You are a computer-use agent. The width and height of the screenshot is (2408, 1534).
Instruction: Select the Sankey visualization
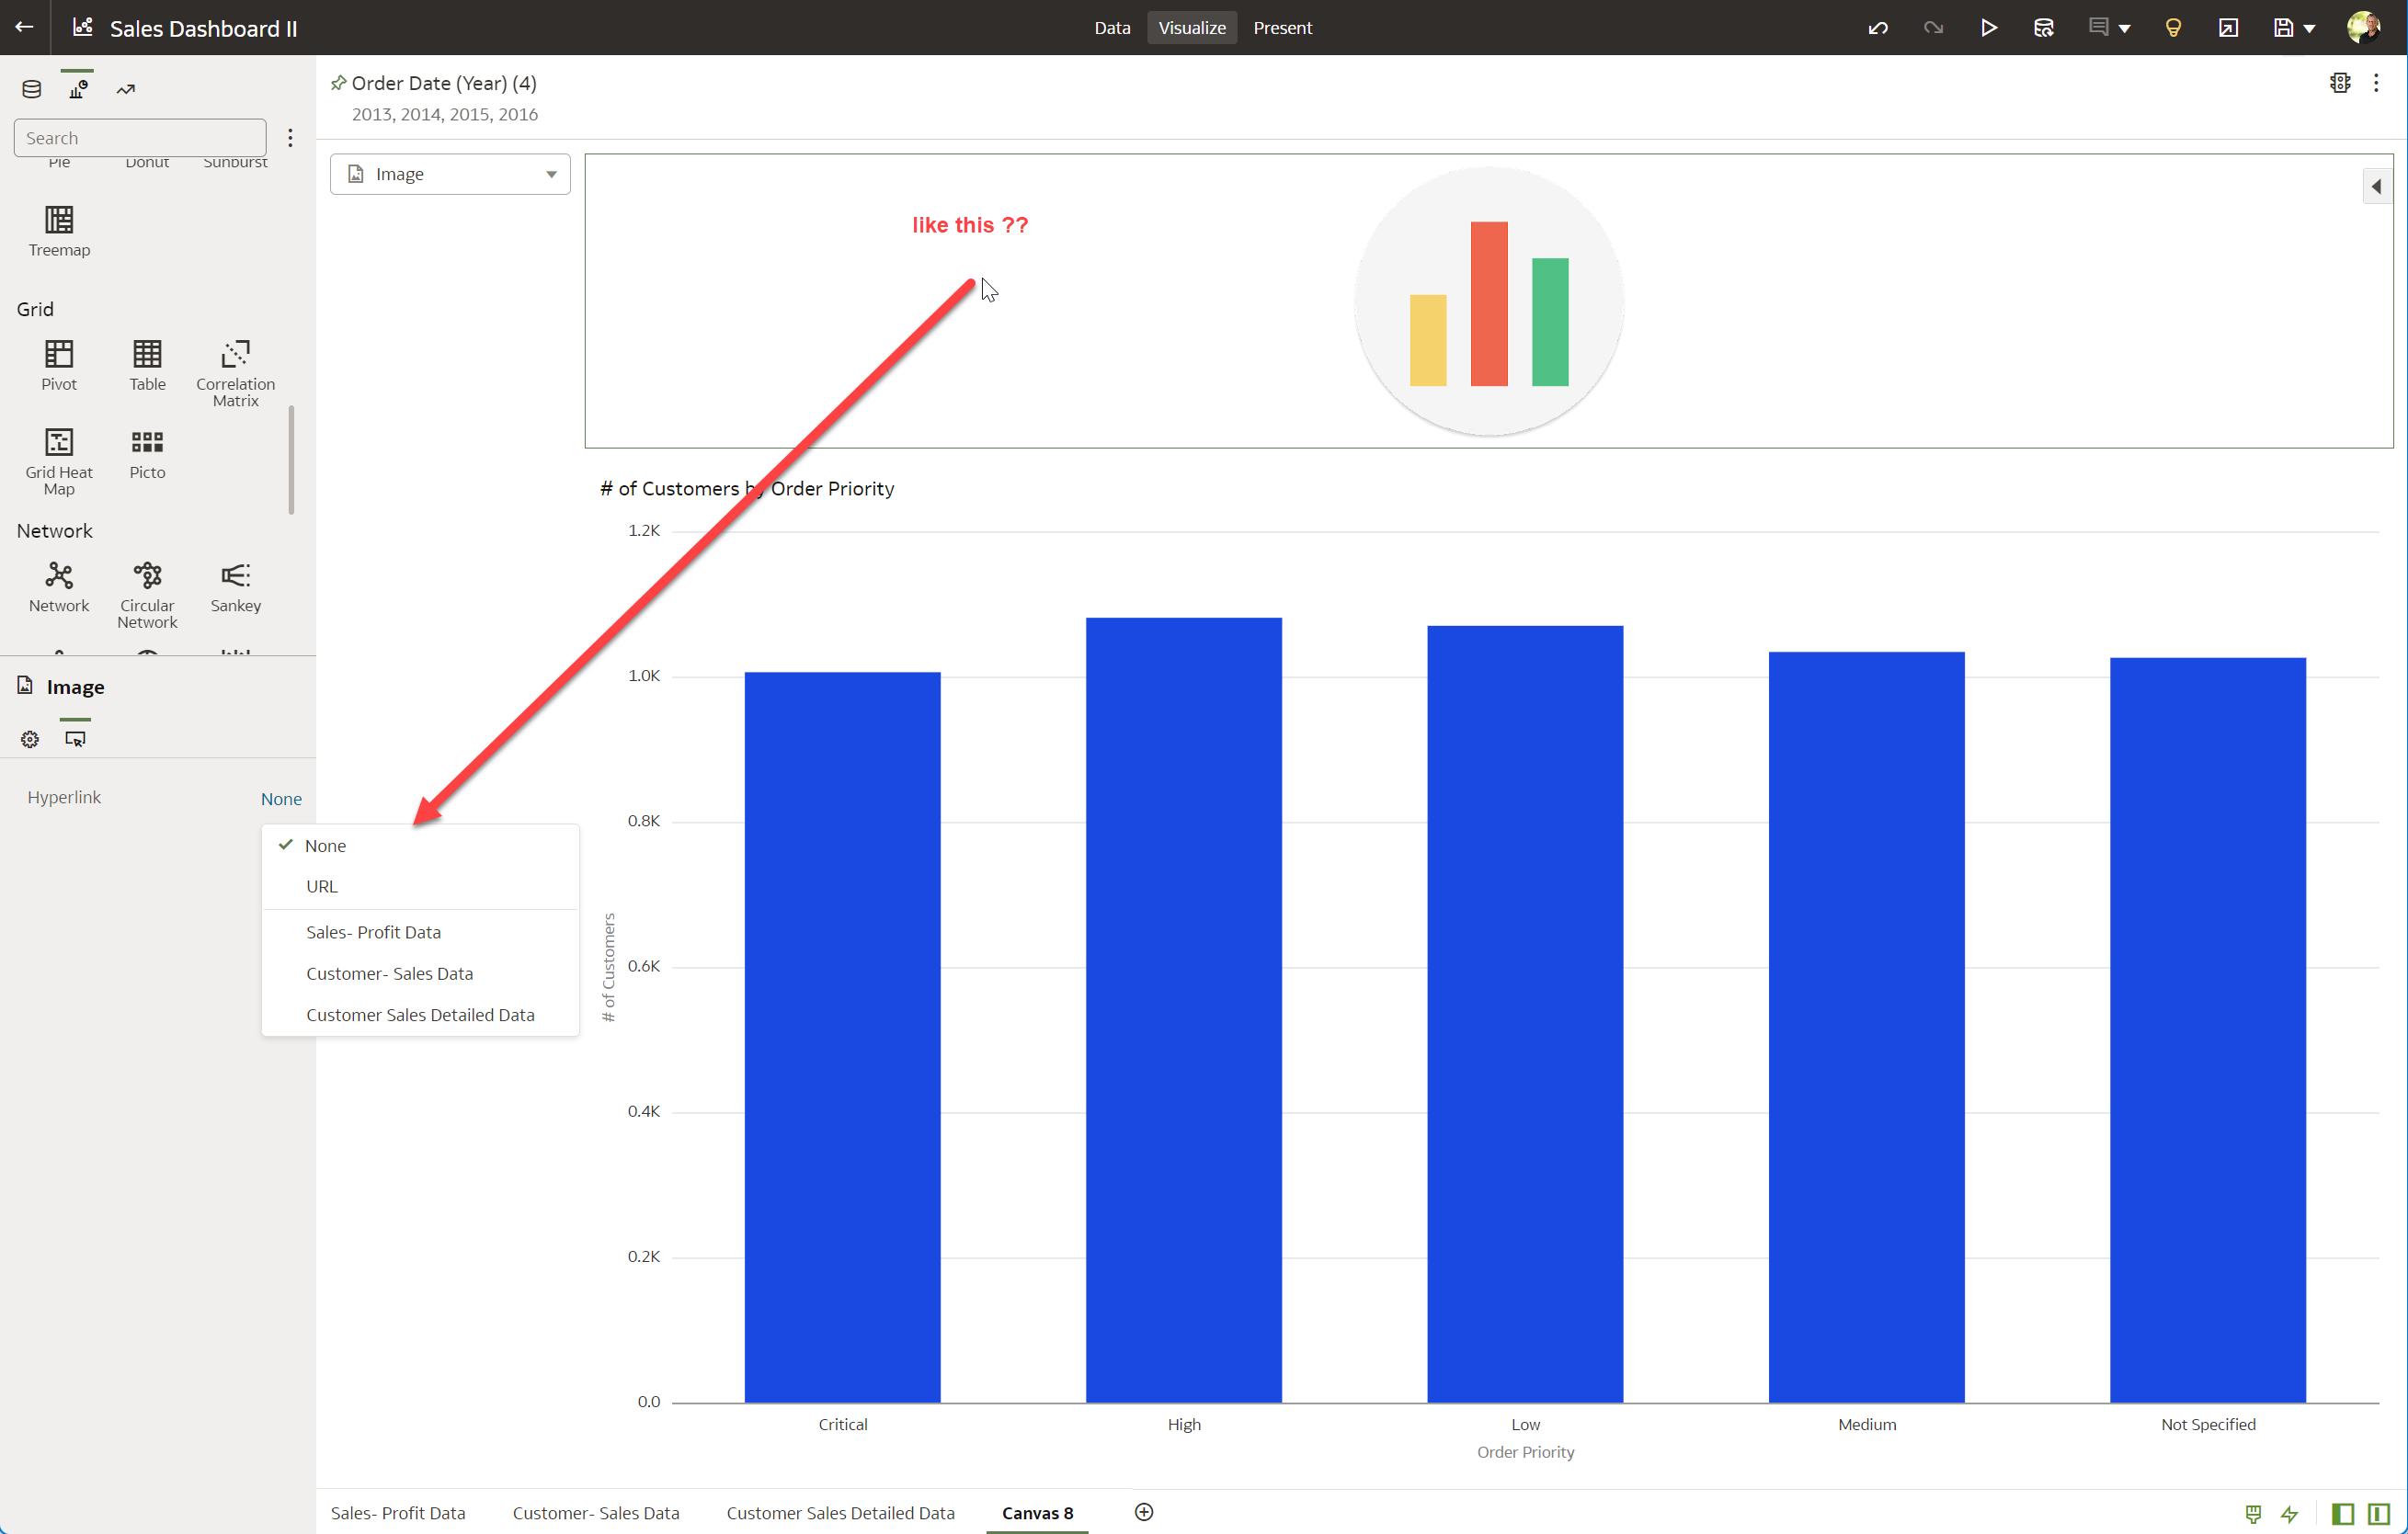pos(235,586)
